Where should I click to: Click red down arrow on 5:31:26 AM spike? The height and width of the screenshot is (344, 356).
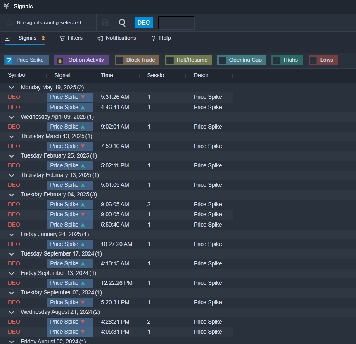coord(83,97)
